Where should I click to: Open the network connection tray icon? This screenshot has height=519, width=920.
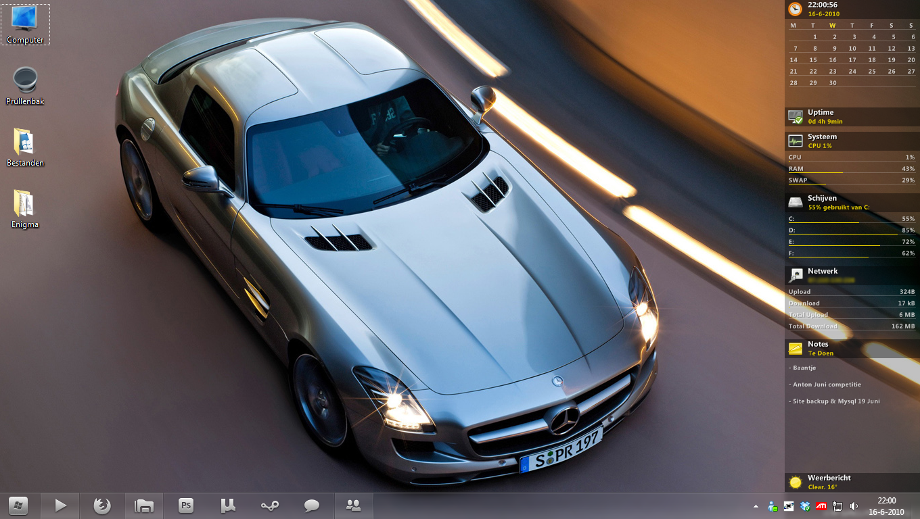click(x=837, y=506)
